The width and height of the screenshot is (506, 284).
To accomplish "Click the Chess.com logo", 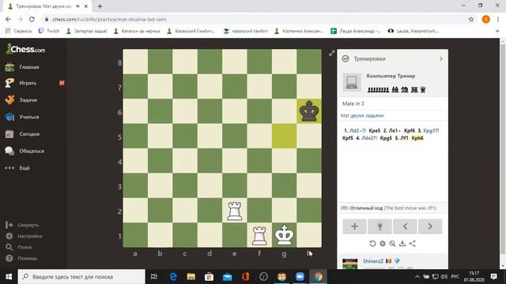I will click(25, 49).
